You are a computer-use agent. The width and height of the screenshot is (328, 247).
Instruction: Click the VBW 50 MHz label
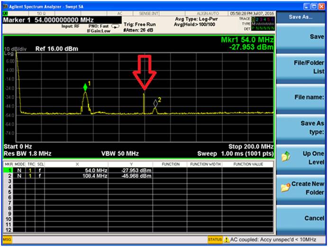tap(120, 154)
